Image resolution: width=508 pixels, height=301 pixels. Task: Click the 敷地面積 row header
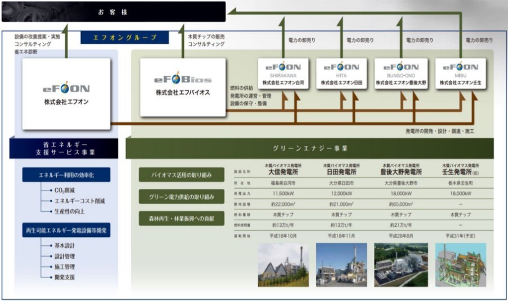click(242, 204)
